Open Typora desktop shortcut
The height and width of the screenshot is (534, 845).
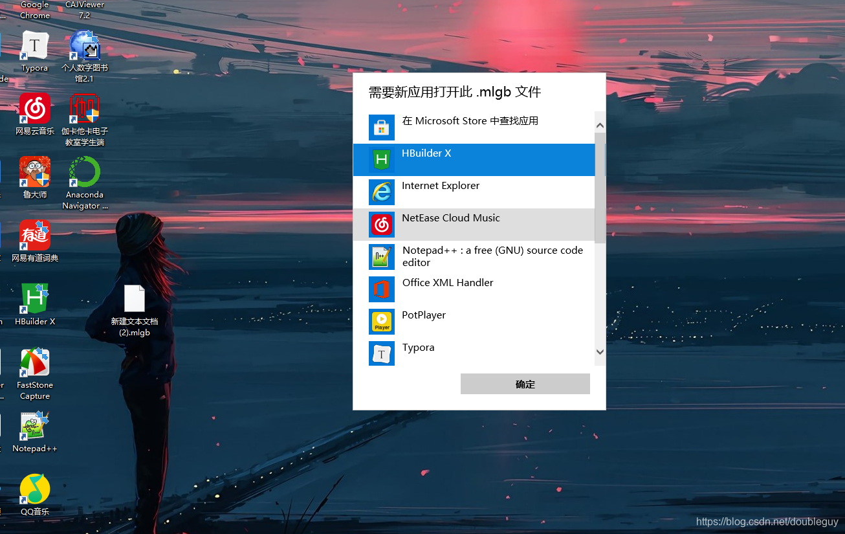tap(35, 52)
